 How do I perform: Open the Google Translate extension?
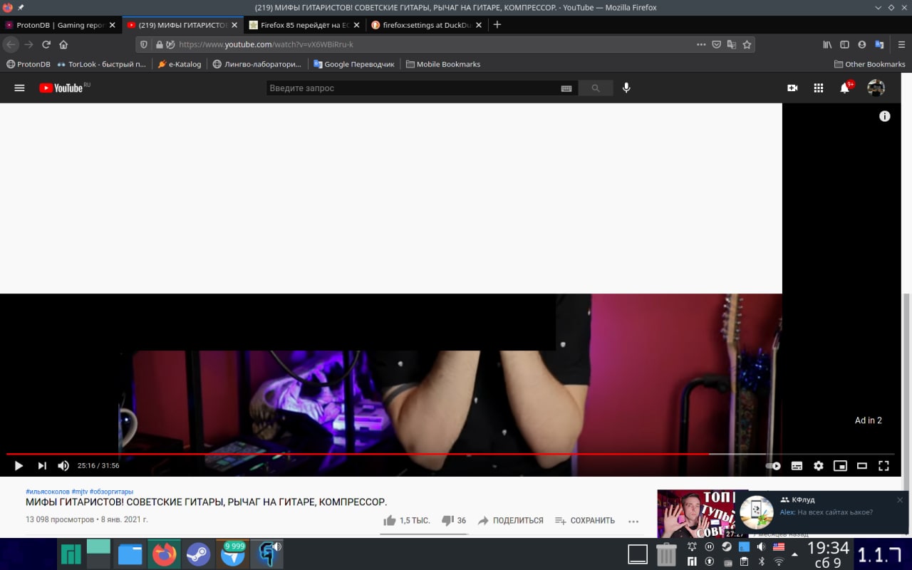[x=880, y=44]
